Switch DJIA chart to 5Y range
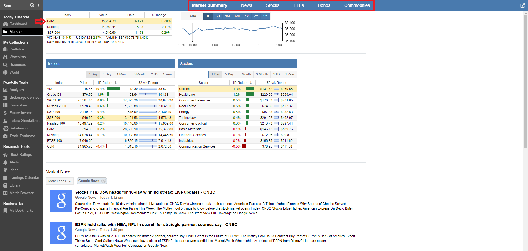Screen dimensions: 528x251 [x=265, y=16]
